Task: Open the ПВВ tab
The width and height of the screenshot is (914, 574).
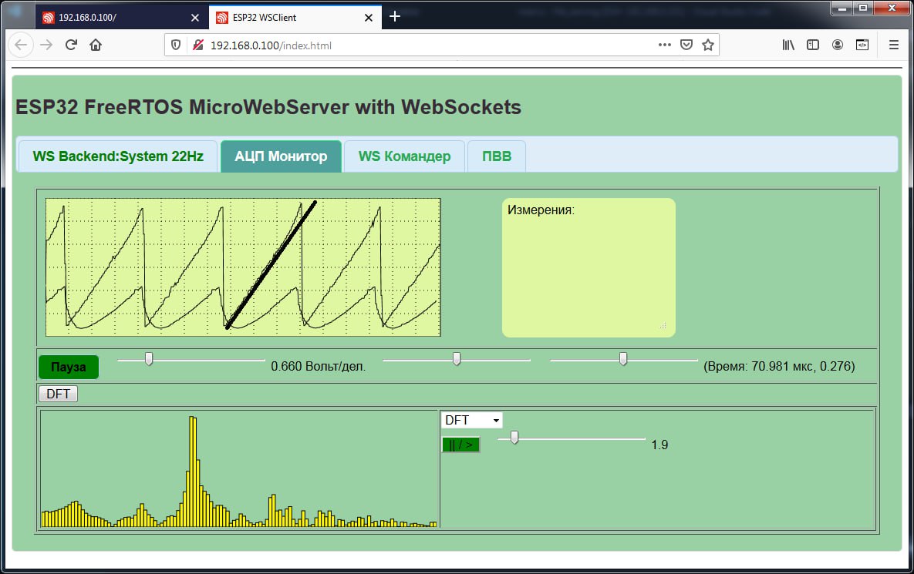Action: click(x=497, y=156)
